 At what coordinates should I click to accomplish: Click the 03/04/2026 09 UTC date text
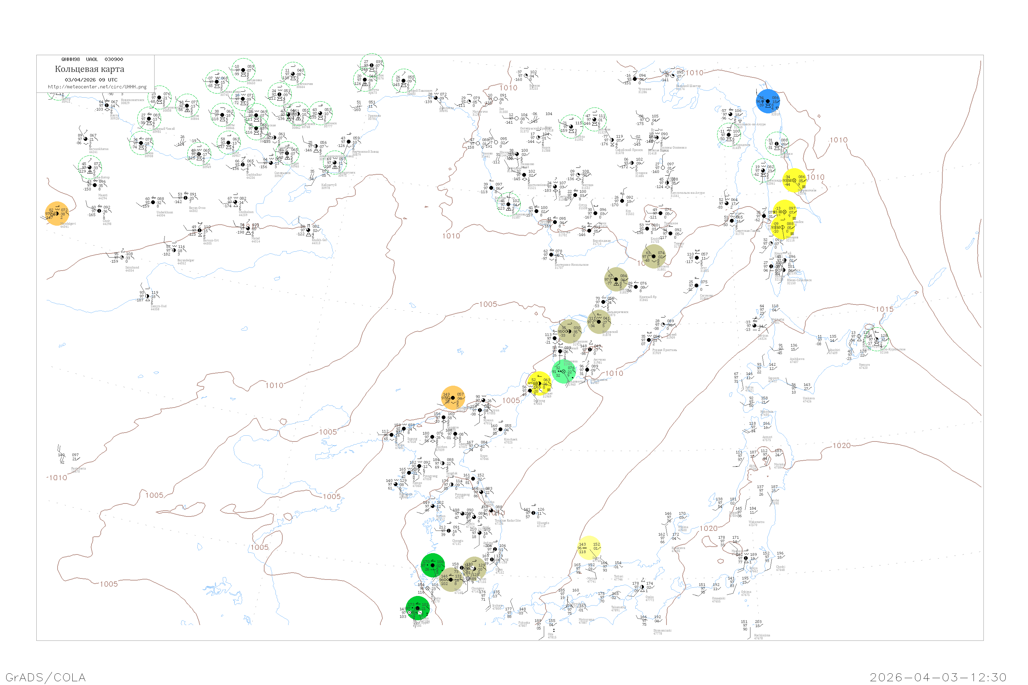(x=91, y=79)
